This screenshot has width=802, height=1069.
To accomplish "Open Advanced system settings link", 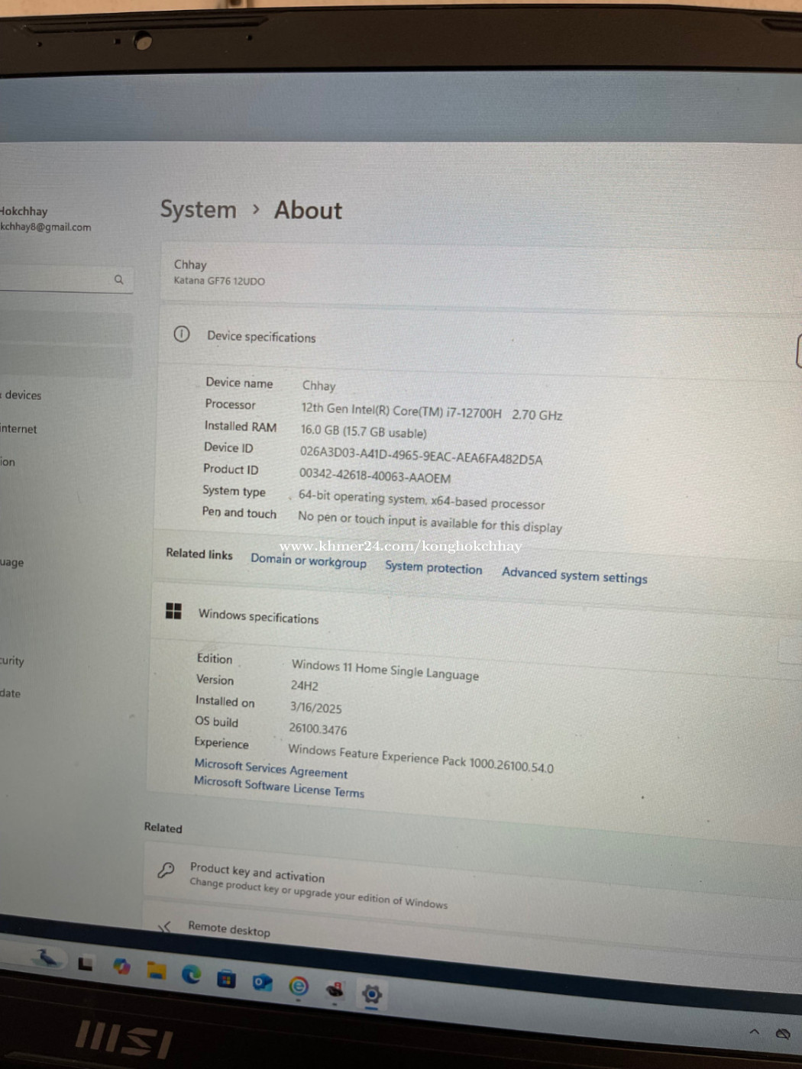I will [574, 575].
